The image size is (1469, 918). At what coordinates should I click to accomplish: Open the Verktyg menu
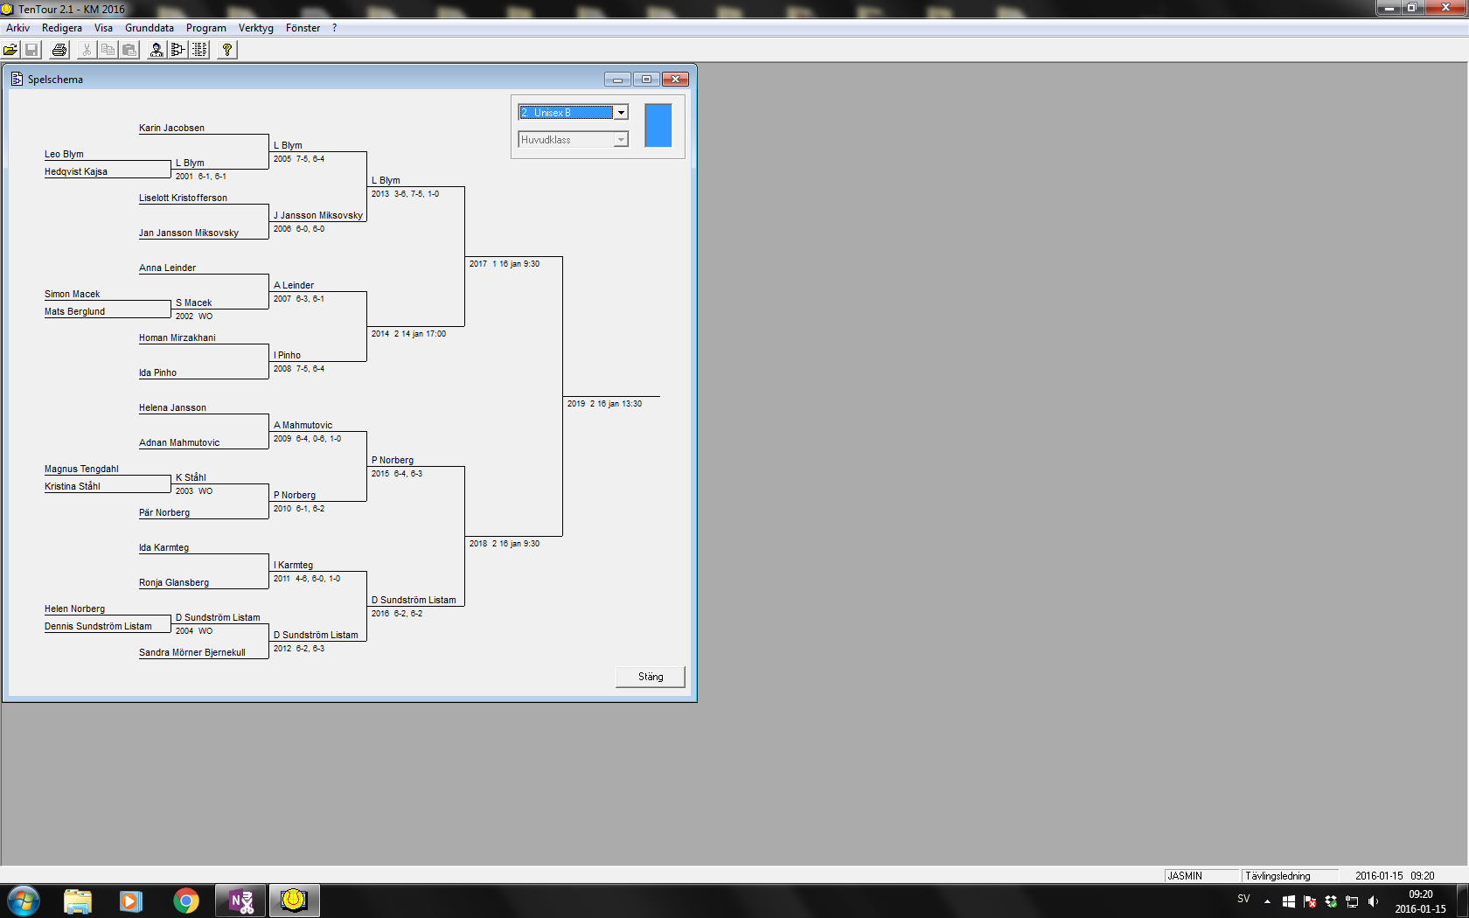(255, 28)
